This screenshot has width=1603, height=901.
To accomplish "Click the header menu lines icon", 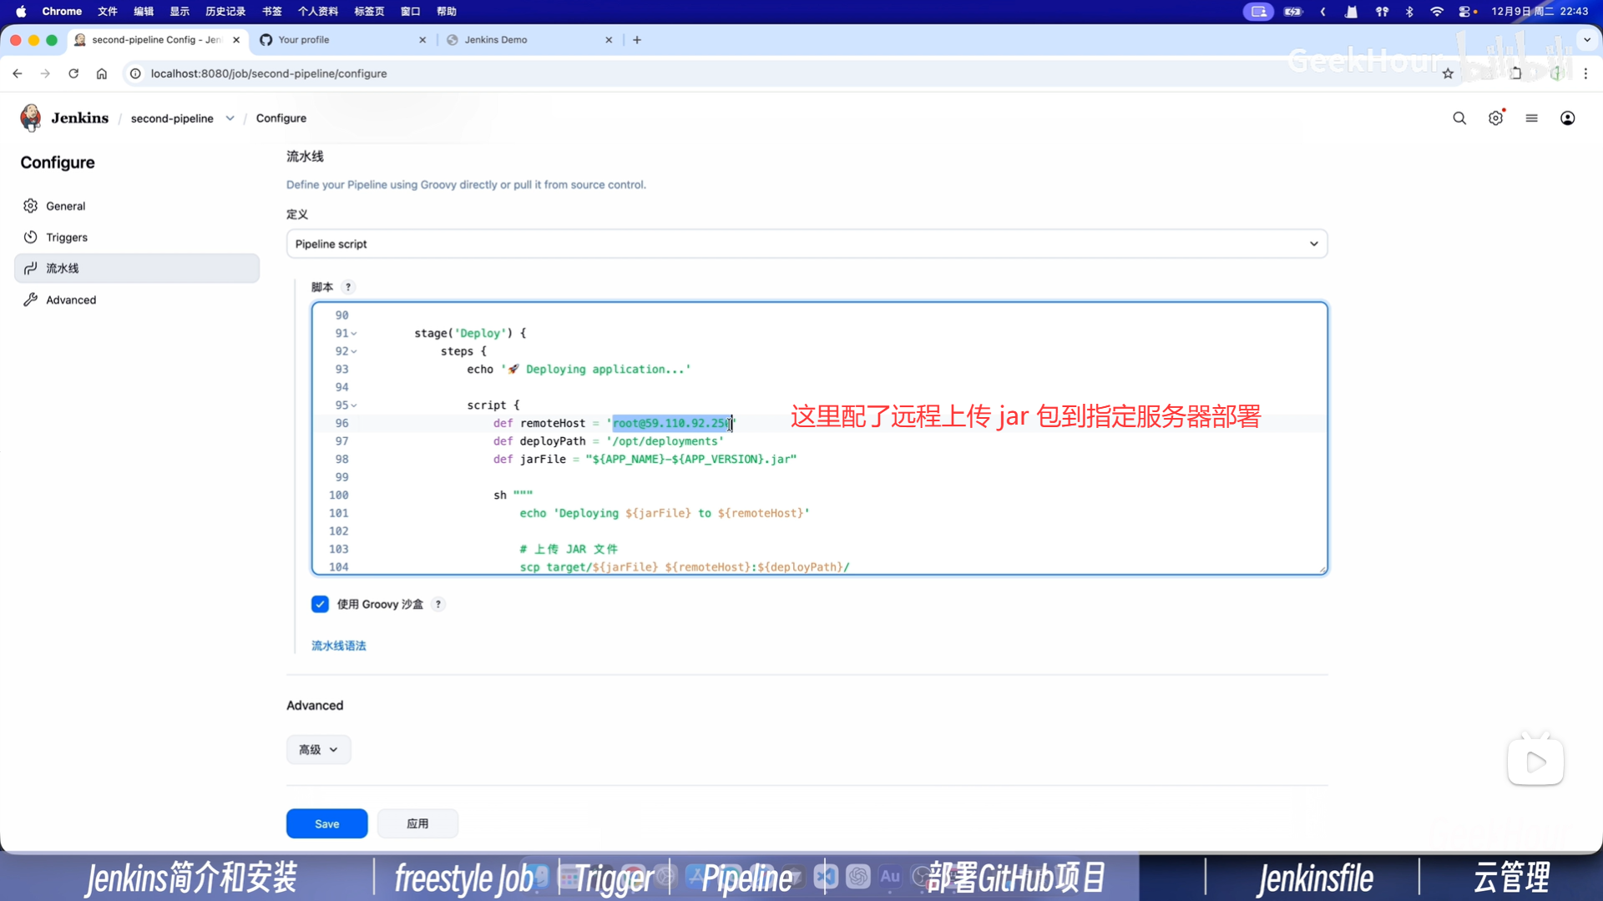I will point(1531,118).
